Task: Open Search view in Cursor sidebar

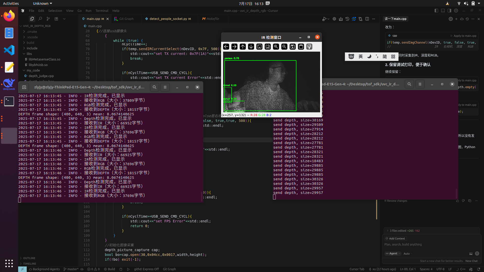Action: [40, 19]
